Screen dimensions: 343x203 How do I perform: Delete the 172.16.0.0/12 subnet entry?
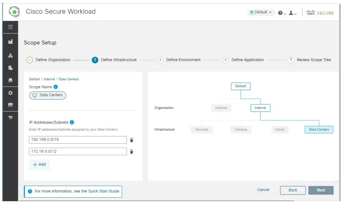click(x=131, y=152)
